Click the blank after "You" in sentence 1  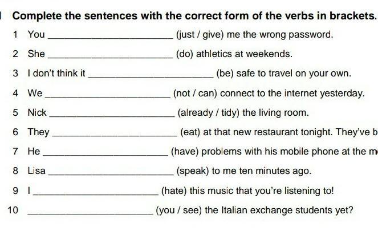111,35
